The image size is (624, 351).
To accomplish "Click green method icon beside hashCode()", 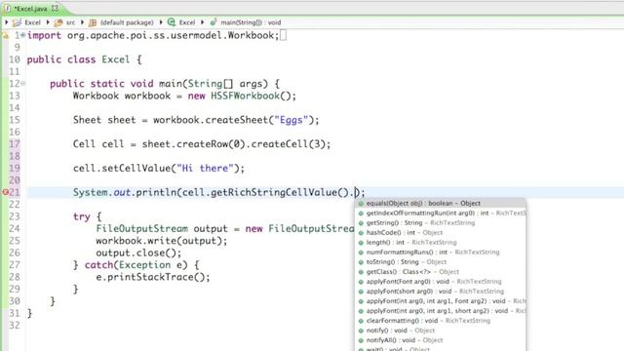I will coord(361,233).
